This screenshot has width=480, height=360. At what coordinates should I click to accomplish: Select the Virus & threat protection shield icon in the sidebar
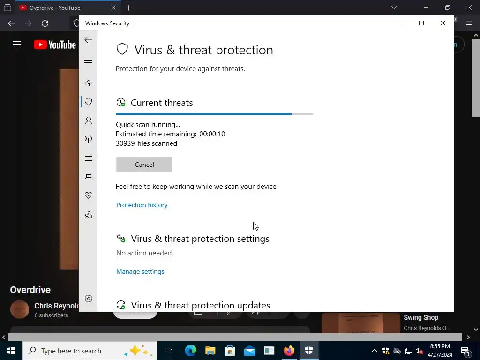click(89, 102)
